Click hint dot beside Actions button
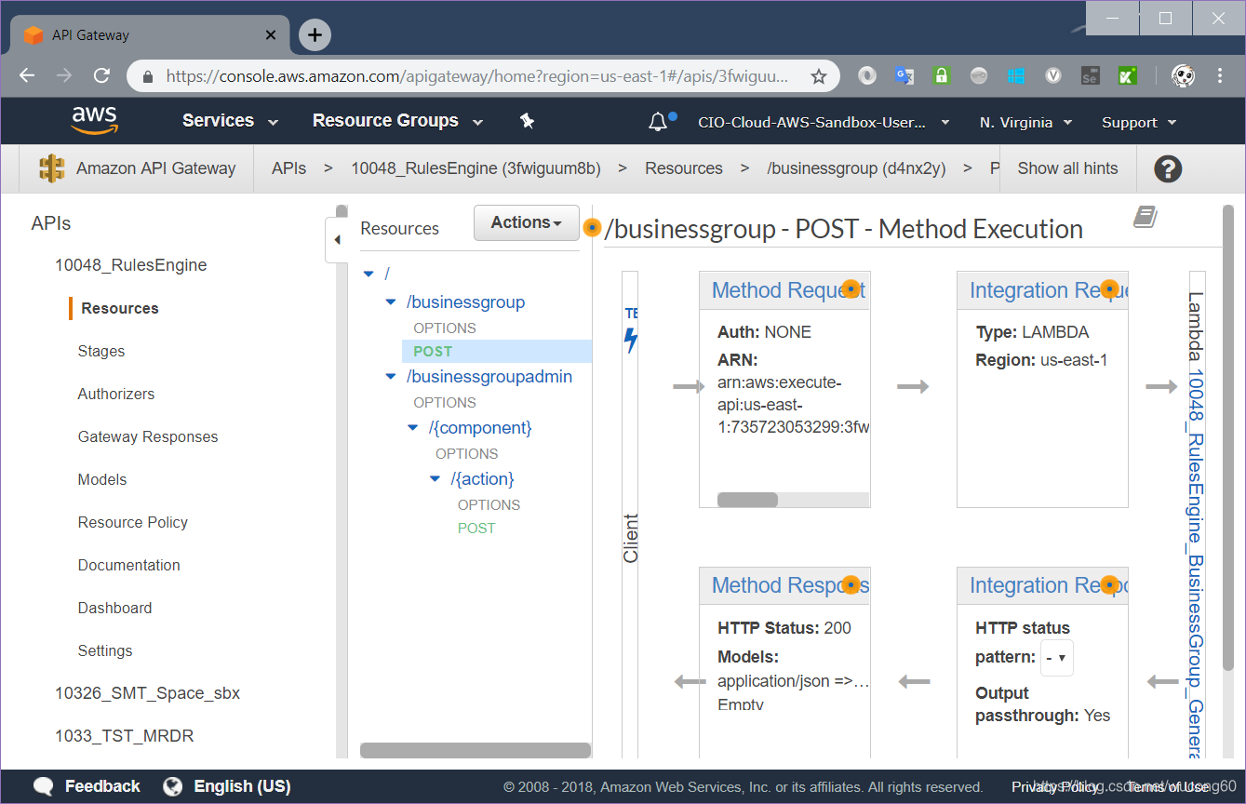This screenshot has width=1246, height=804. coord(592,226)
